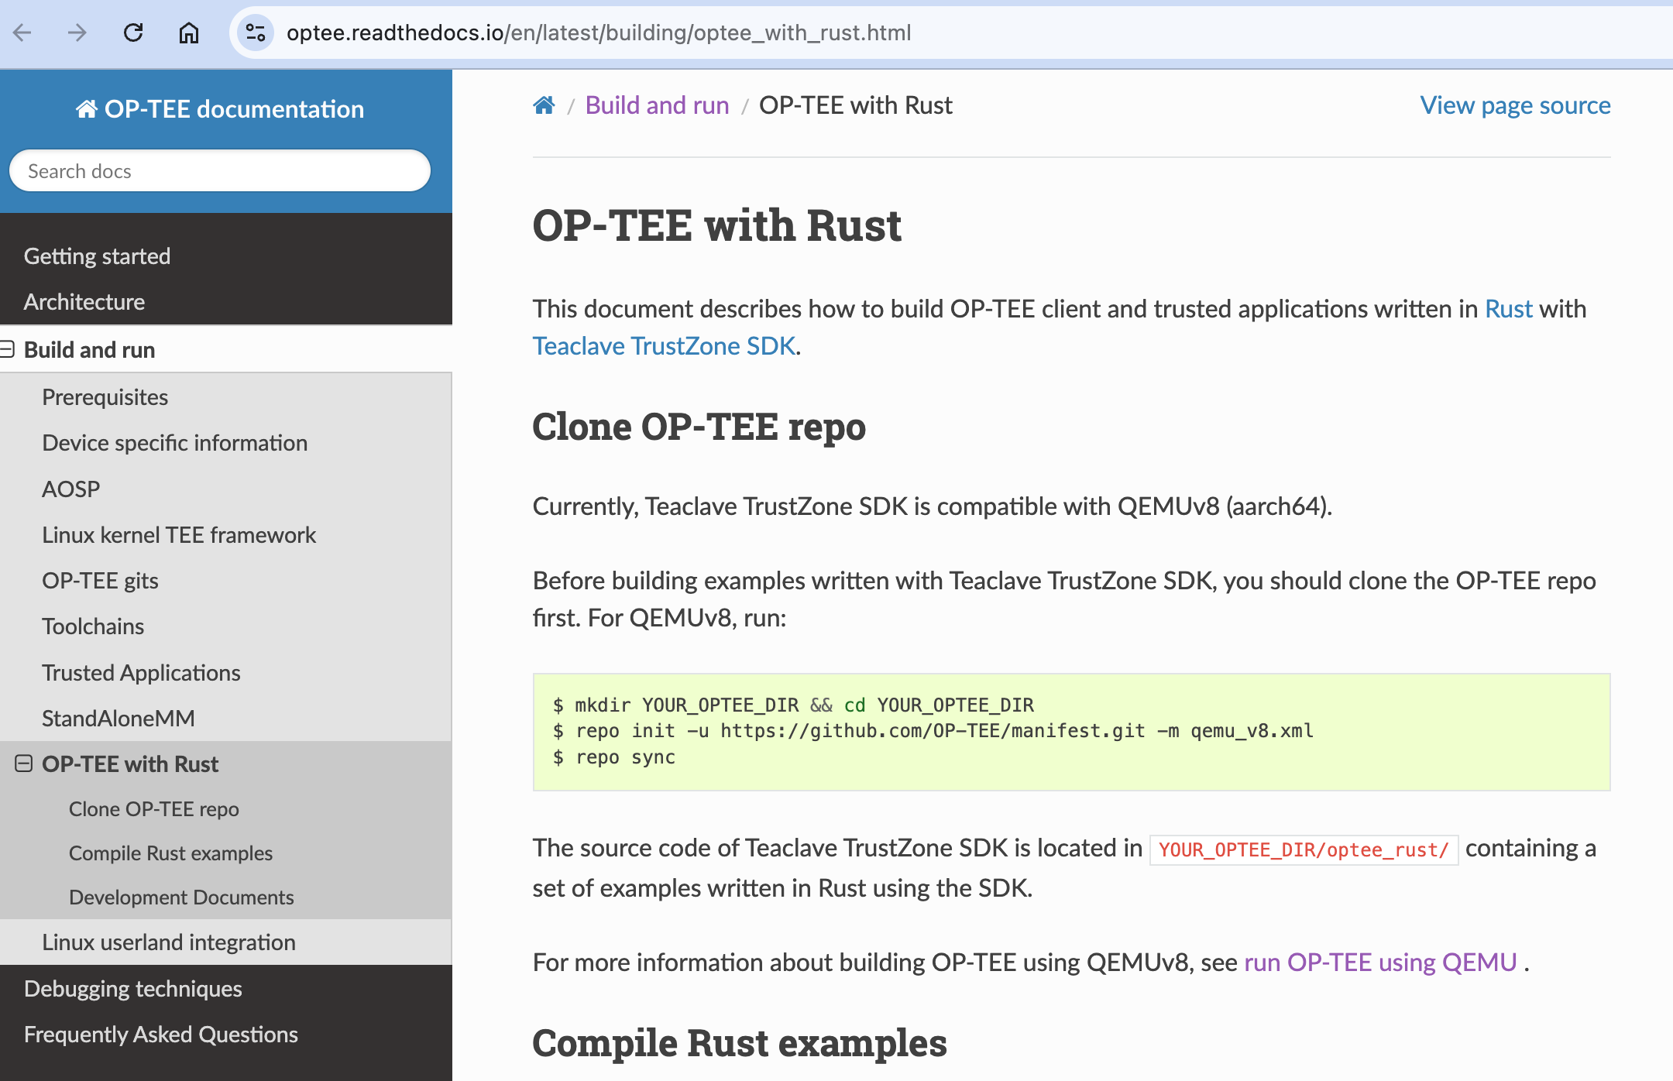Select Compile Rust examples in sidebar
1673x1081 pixels.
coord(170,853)
